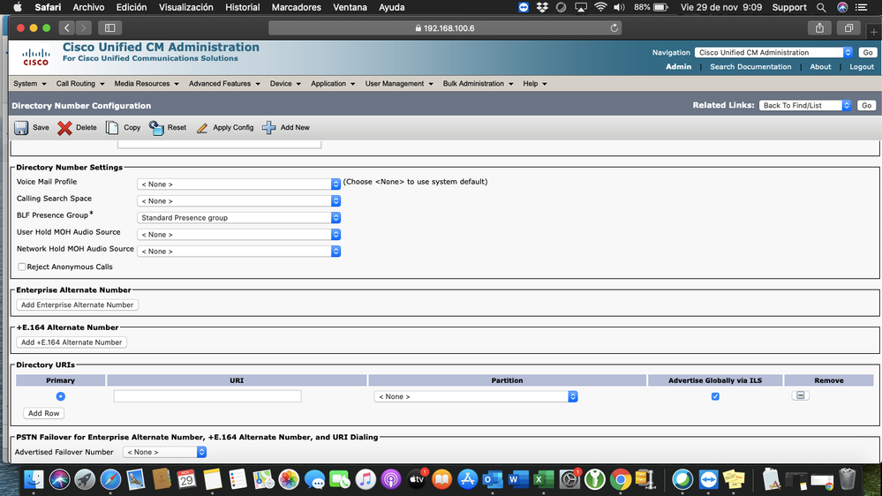Uncheck Advertise Globally via ILS checkbox
Image resolution: width=882 pixels, height=496 pixels.
click(x=715, y=396)
